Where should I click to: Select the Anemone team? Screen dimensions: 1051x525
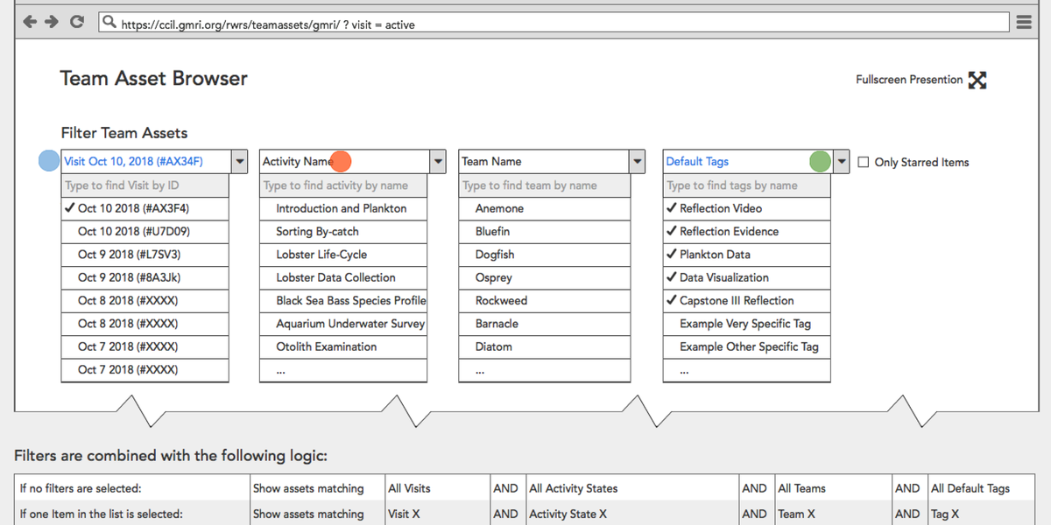click(x=544, y=208)
